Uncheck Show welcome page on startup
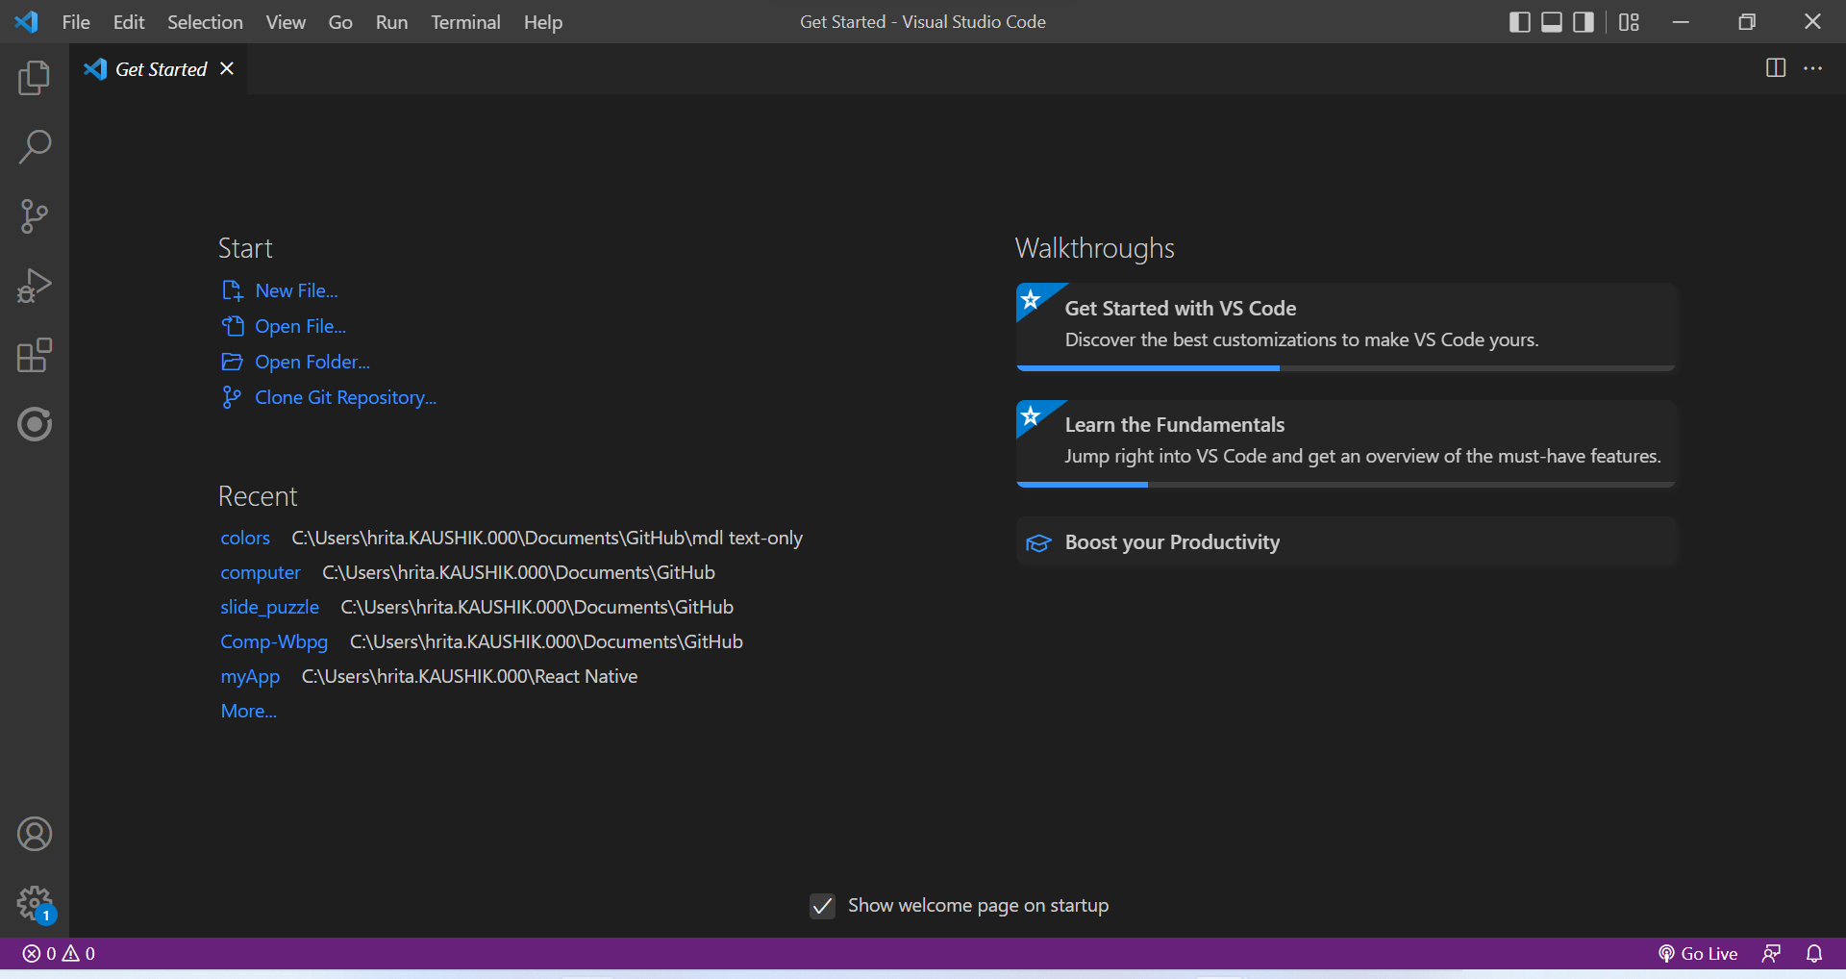 (x=822, y=905)
